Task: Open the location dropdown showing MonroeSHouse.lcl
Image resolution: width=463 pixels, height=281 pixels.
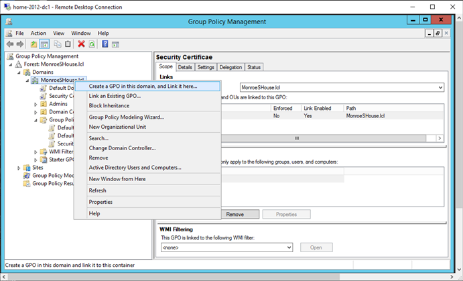Action: click(x=440, y=87)
